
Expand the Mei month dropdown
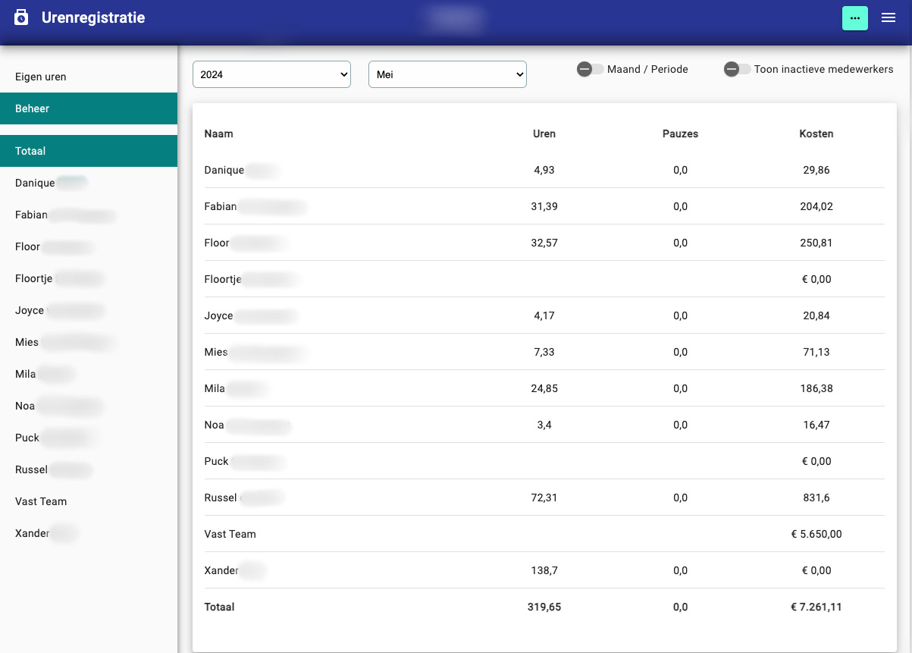tap(447, 74)
